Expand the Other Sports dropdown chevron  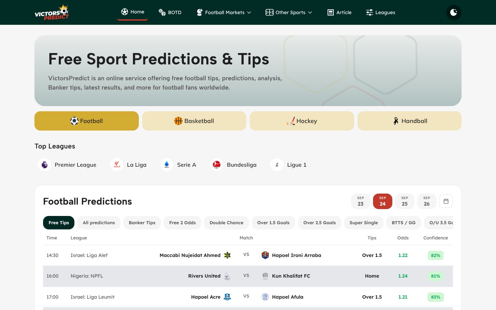310,12
